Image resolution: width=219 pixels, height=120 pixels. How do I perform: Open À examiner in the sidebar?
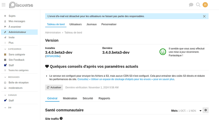point(19,27)
